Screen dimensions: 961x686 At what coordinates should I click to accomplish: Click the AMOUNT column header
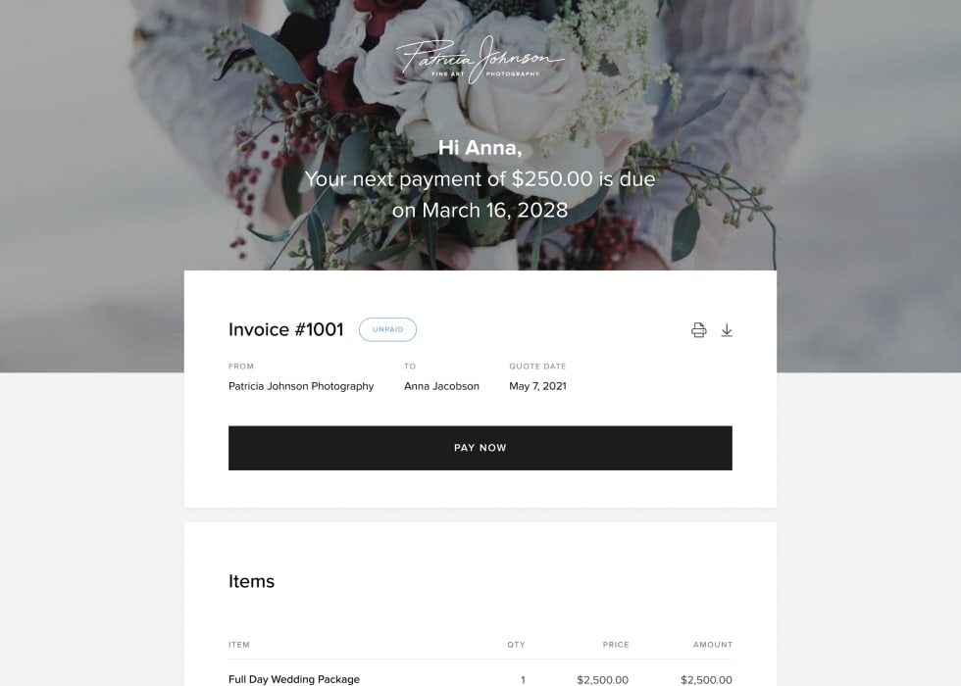tap(713, 645)
